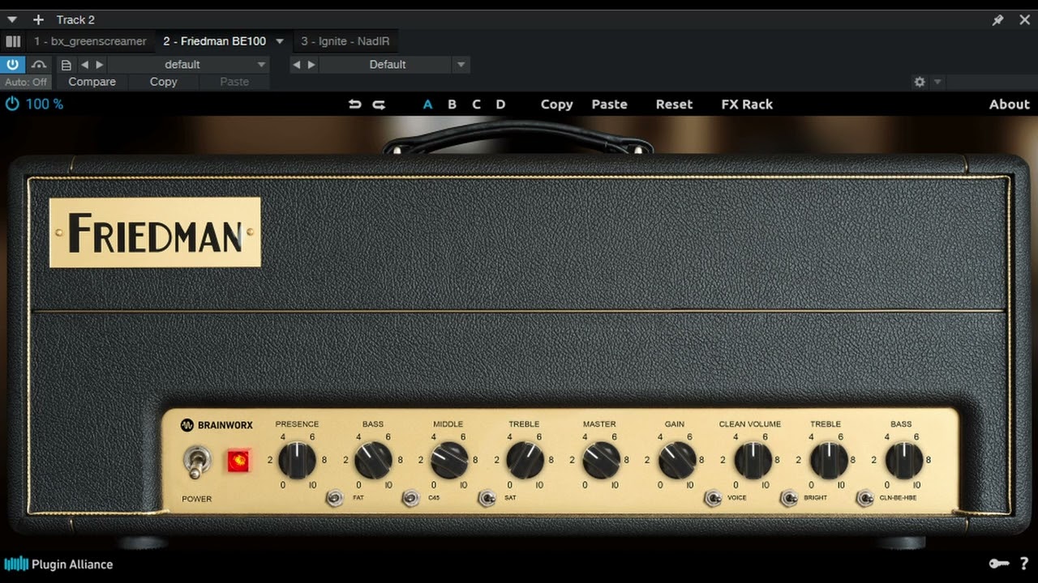Flip the CLN-BE-HBE channel switch
Image resolution: width=1038 pixels, height=583 pixels.
pos(865,498)
